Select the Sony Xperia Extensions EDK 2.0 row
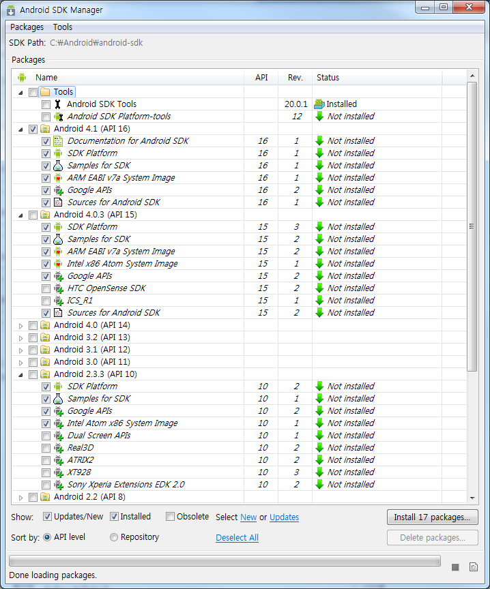The height and width of the screenshot is (589, 490). [239, 485]
